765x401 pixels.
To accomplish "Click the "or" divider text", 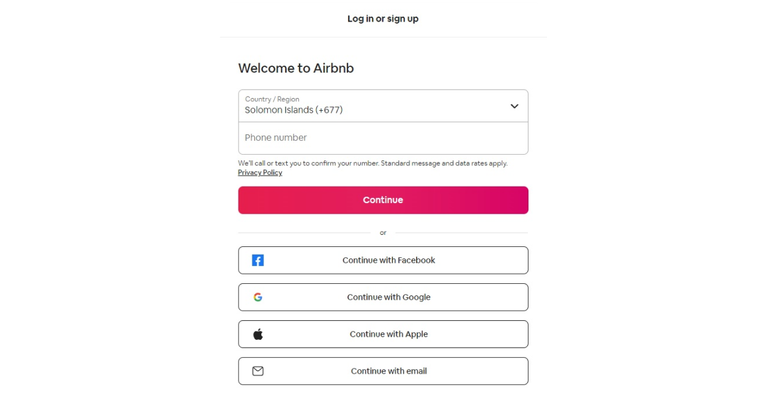I will [x=383, y=233].
